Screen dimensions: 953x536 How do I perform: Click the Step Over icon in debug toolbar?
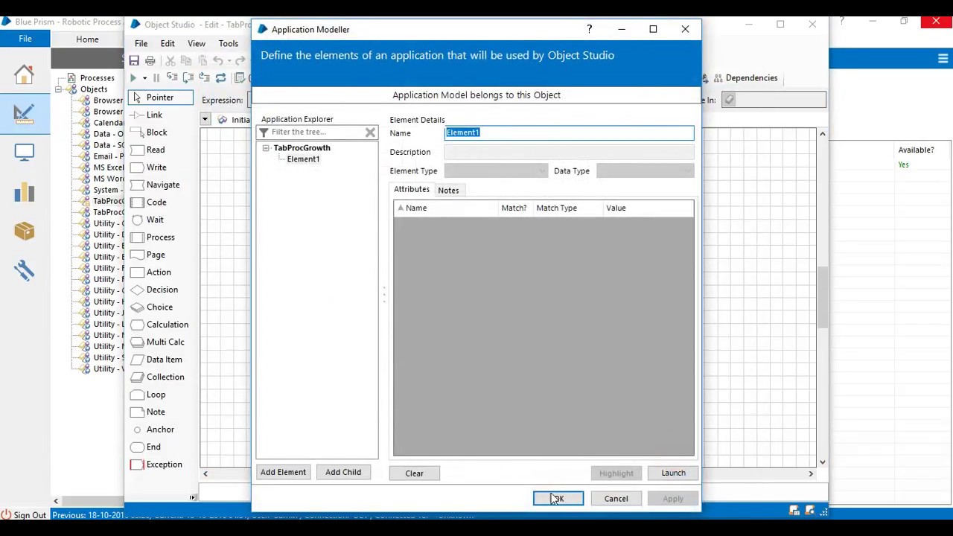[x=188, y=78]
